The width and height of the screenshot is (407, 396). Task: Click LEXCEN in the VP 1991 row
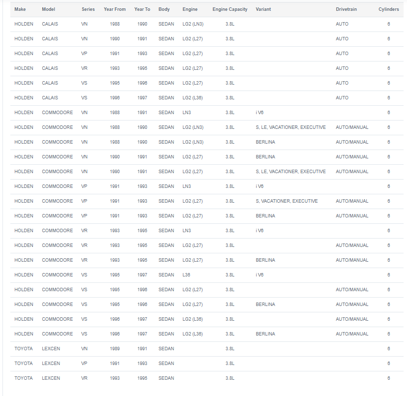point(51,364)
